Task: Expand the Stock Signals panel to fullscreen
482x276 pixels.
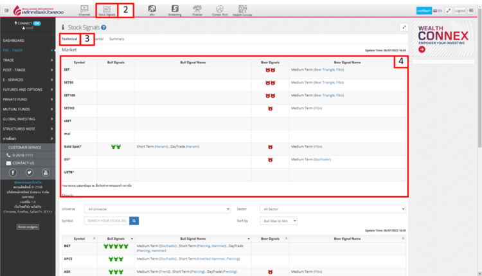Action: 404,27
